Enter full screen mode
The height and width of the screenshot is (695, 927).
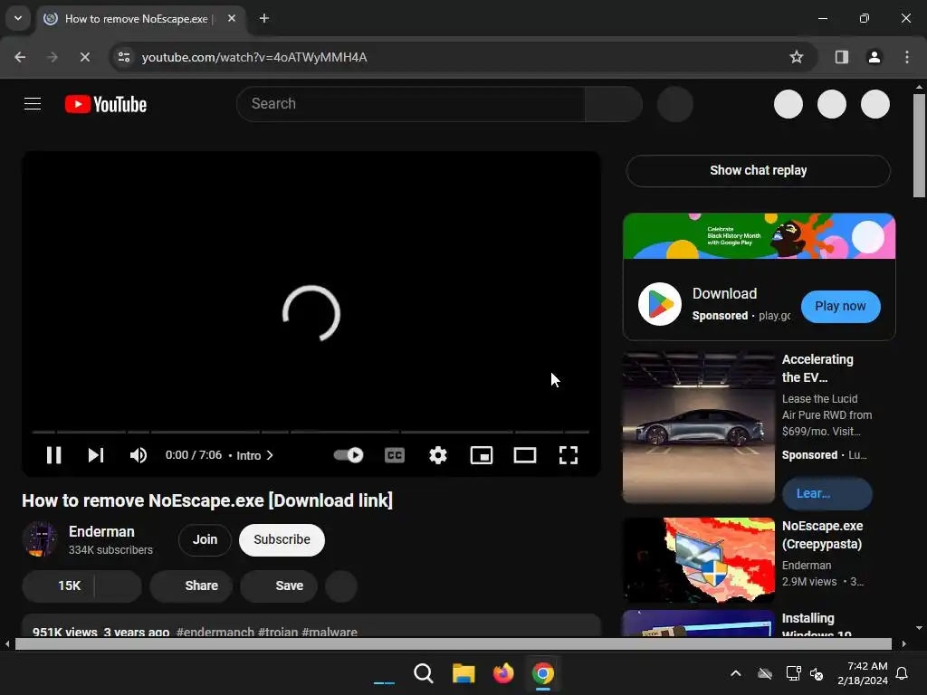click(x=569, y=455)
